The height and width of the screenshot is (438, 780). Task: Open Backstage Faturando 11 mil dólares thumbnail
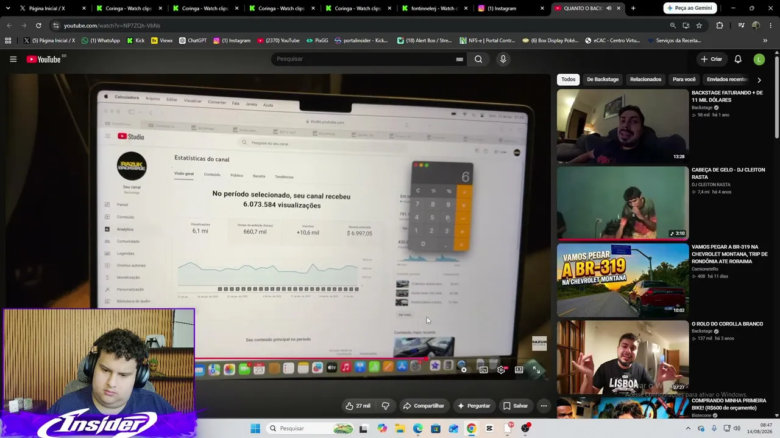coord(623,127)
